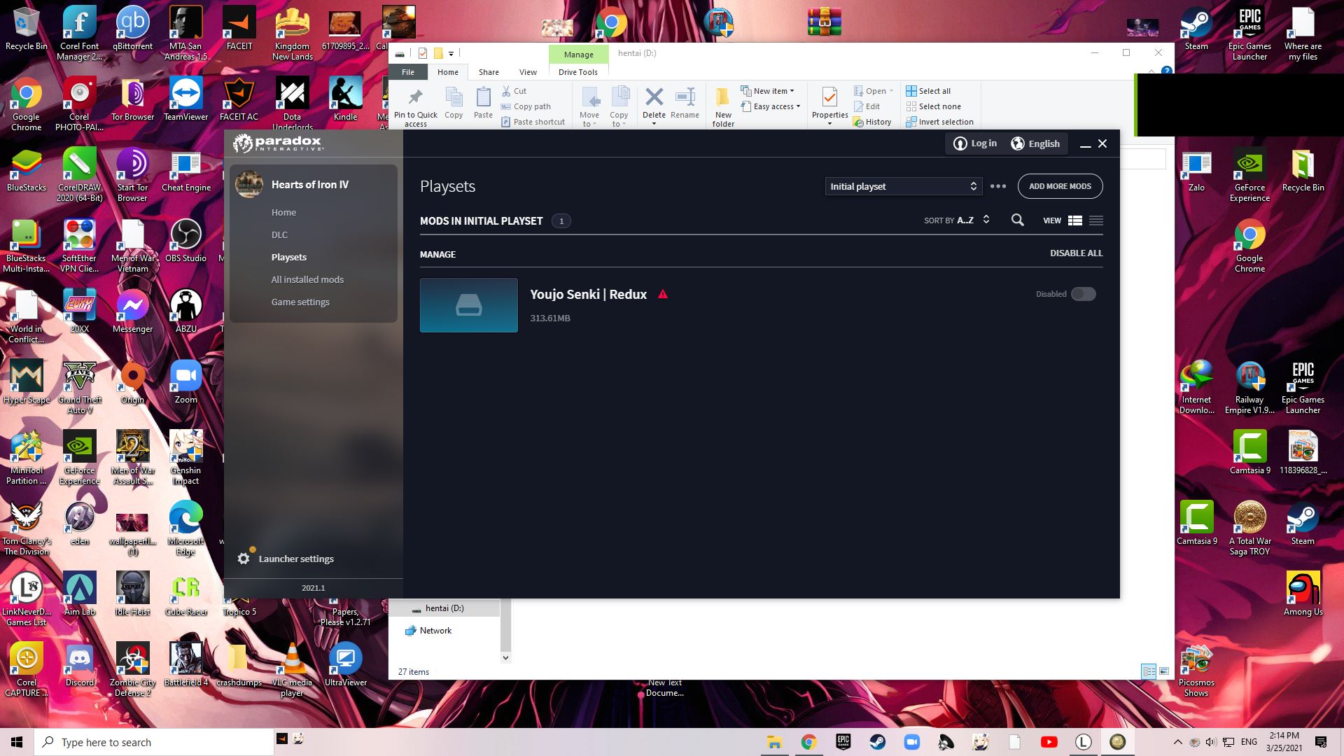Click the ADD MORE MODS button
Viewport: 1344px width, 756px height.
tap(1060, 186)
